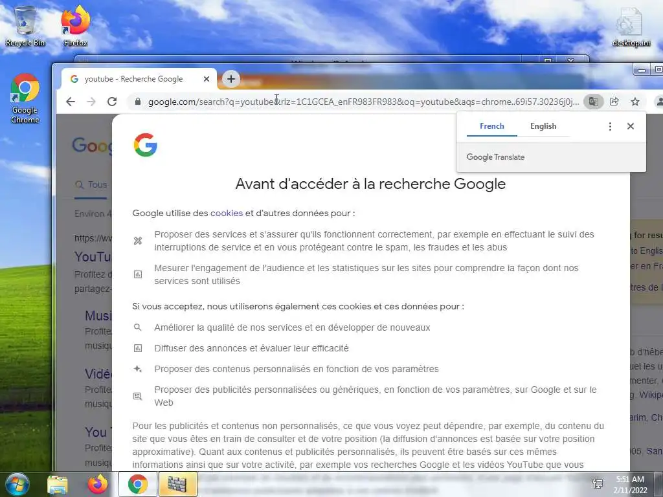Viewport: 663px width, 497px height.
Task: Reload the page in Chrome
Action: tap(112, 102)
